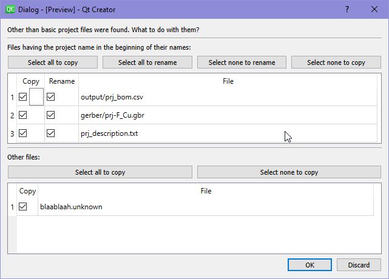Click the Qt Creator icon in title bar
The width and height of the screenshot is (389, 279).
click(10, 10)
